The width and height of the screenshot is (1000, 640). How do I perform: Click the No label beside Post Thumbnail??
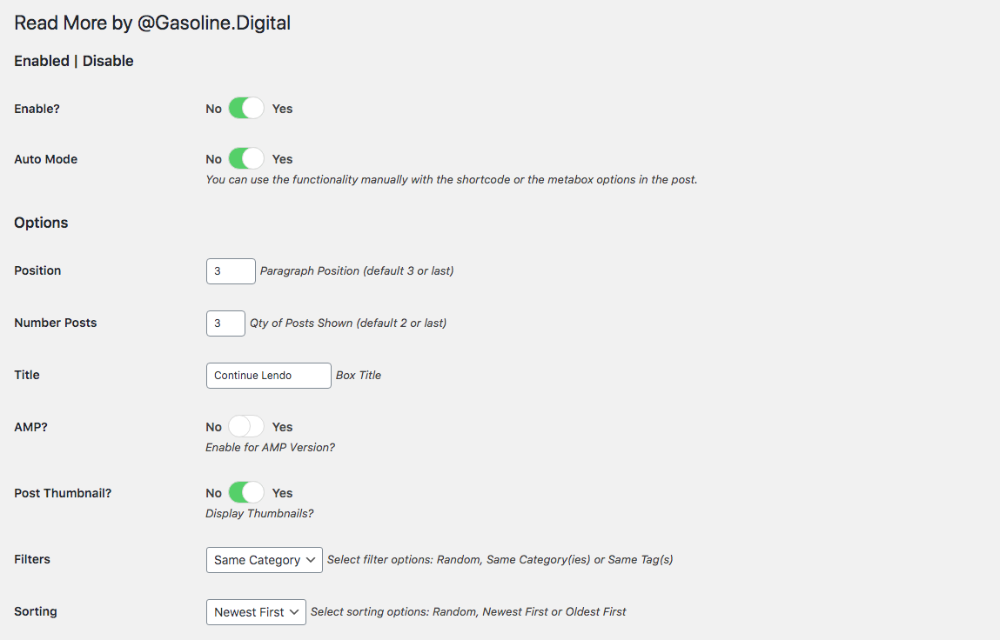point(213,493)
